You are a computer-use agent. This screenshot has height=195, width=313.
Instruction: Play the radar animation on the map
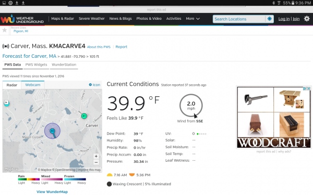click(6, 102)
